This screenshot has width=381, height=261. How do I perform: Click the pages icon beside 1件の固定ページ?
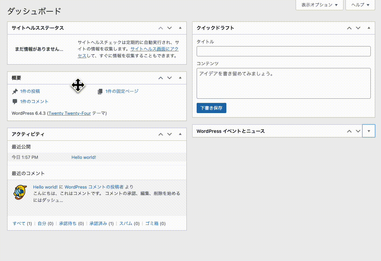[100, 92]
